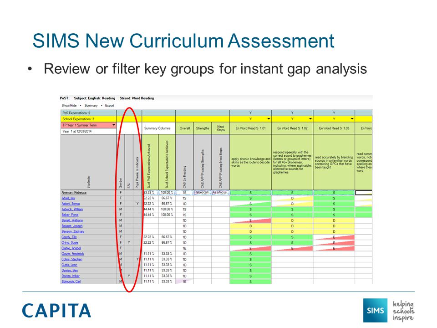Select Candy Tilly's red E cell under 1.03

pyautogui.click(x=334, y=237)
